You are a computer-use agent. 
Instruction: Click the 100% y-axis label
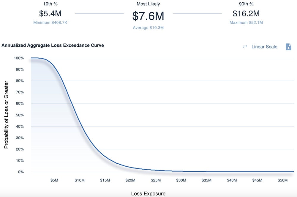pyautogui.click(x=19, y=58)
